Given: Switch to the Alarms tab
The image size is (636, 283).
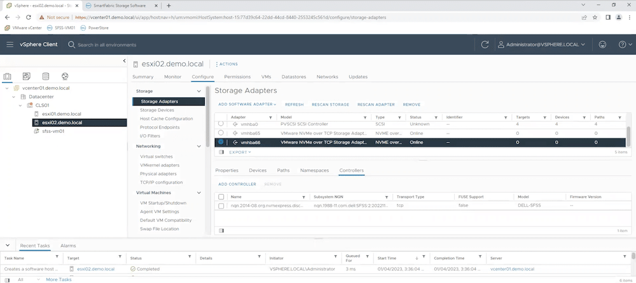Looking at the screenshot, I should coord(68,245).
